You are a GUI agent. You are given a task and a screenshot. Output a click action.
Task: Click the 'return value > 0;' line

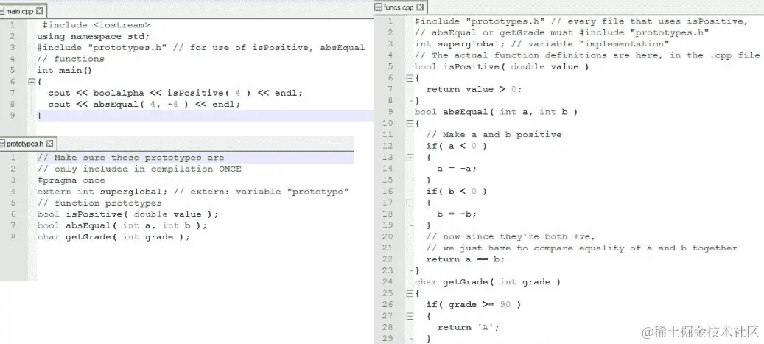[474, 89]
